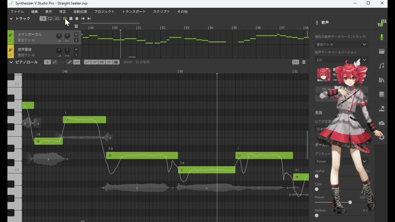This screenshot has width=395, height=222.
Task: Open the 表示 menu
Action: 49,12
